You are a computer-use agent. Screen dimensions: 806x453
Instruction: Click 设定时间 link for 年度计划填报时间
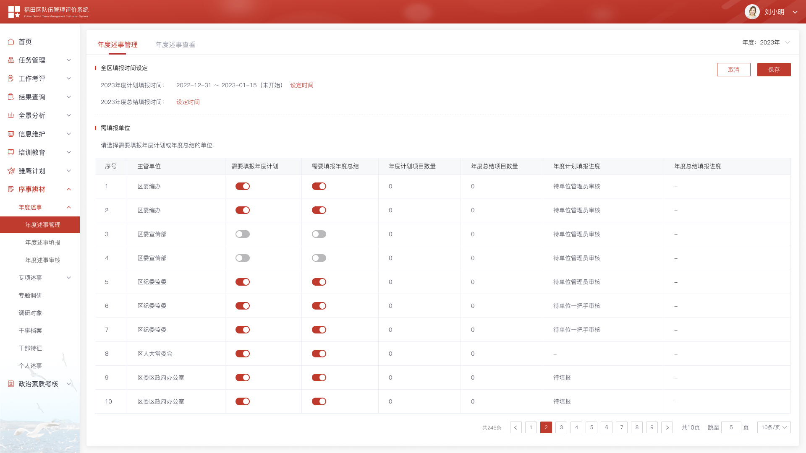tap(302, 85)
